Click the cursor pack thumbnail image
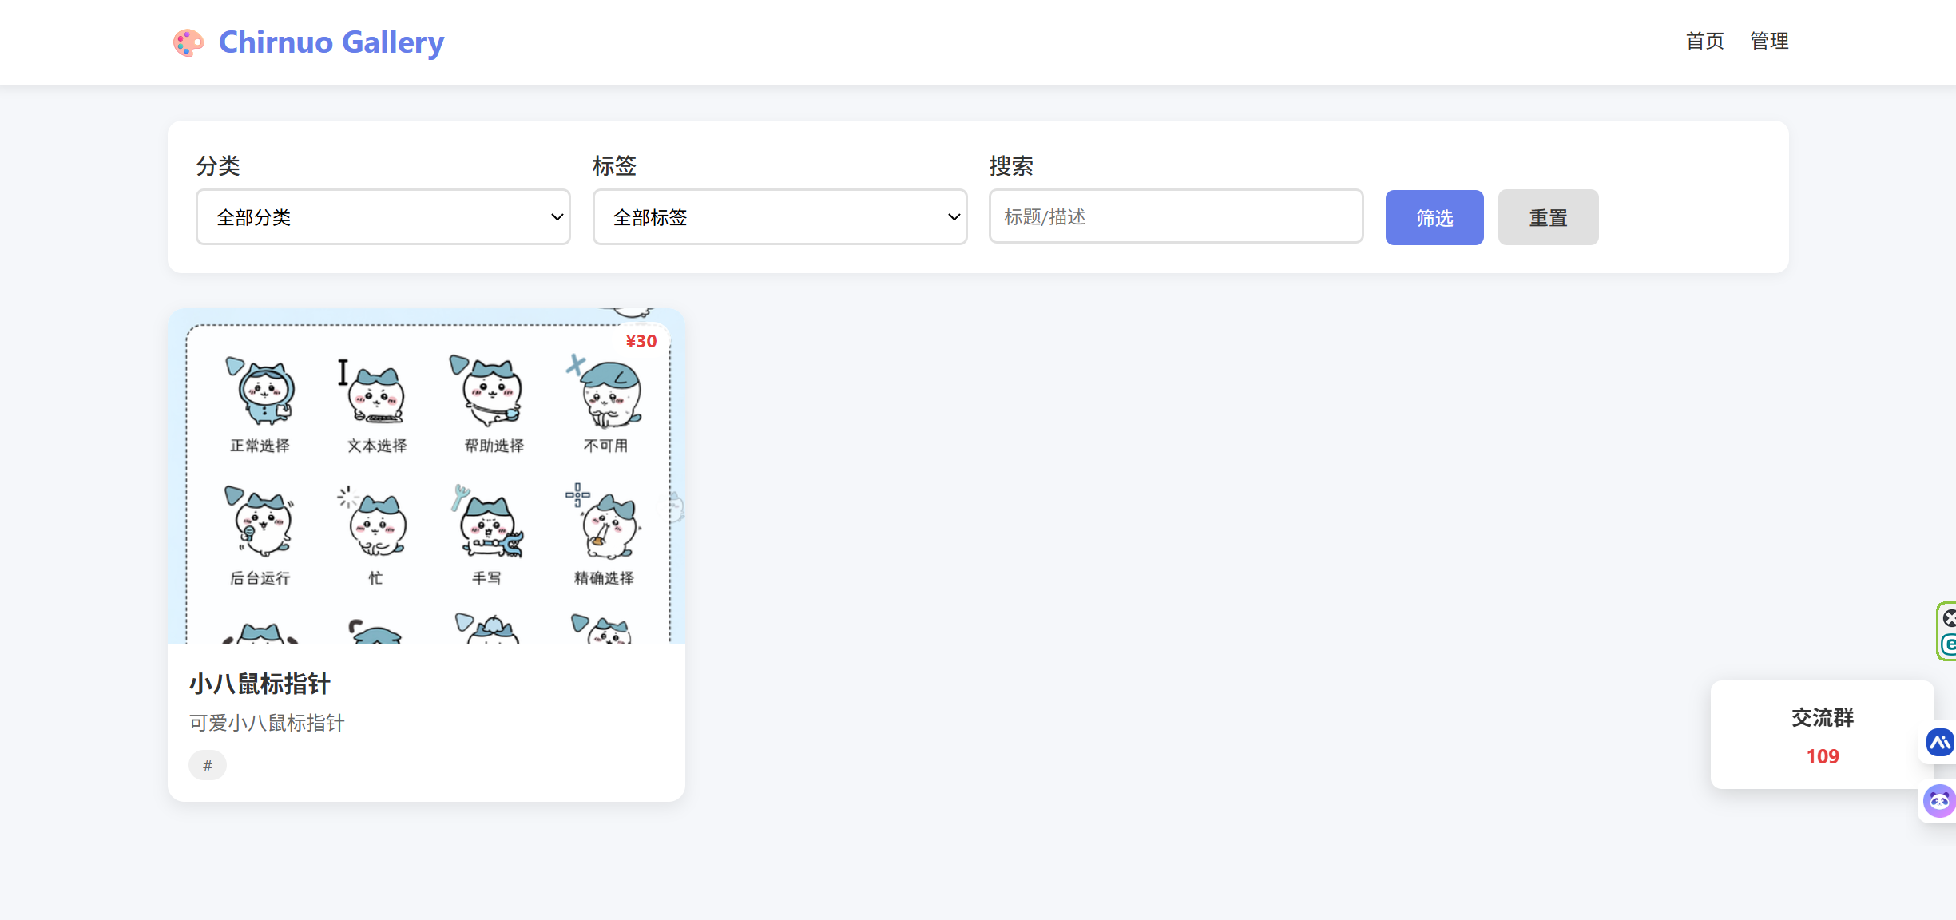Image resolution: width=1956 pixels, height=920 pixels. 426,479
